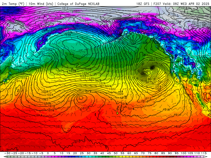Click the colorbar label '115'
This screenshot has height=158, width=211.
[x=204, y=153]
